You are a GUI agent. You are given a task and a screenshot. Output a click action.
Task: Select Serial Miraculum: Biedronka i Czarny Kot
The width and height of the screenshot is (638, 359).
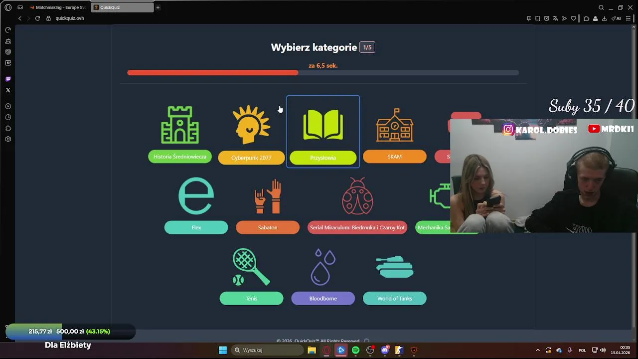click(x=357, y=227)
